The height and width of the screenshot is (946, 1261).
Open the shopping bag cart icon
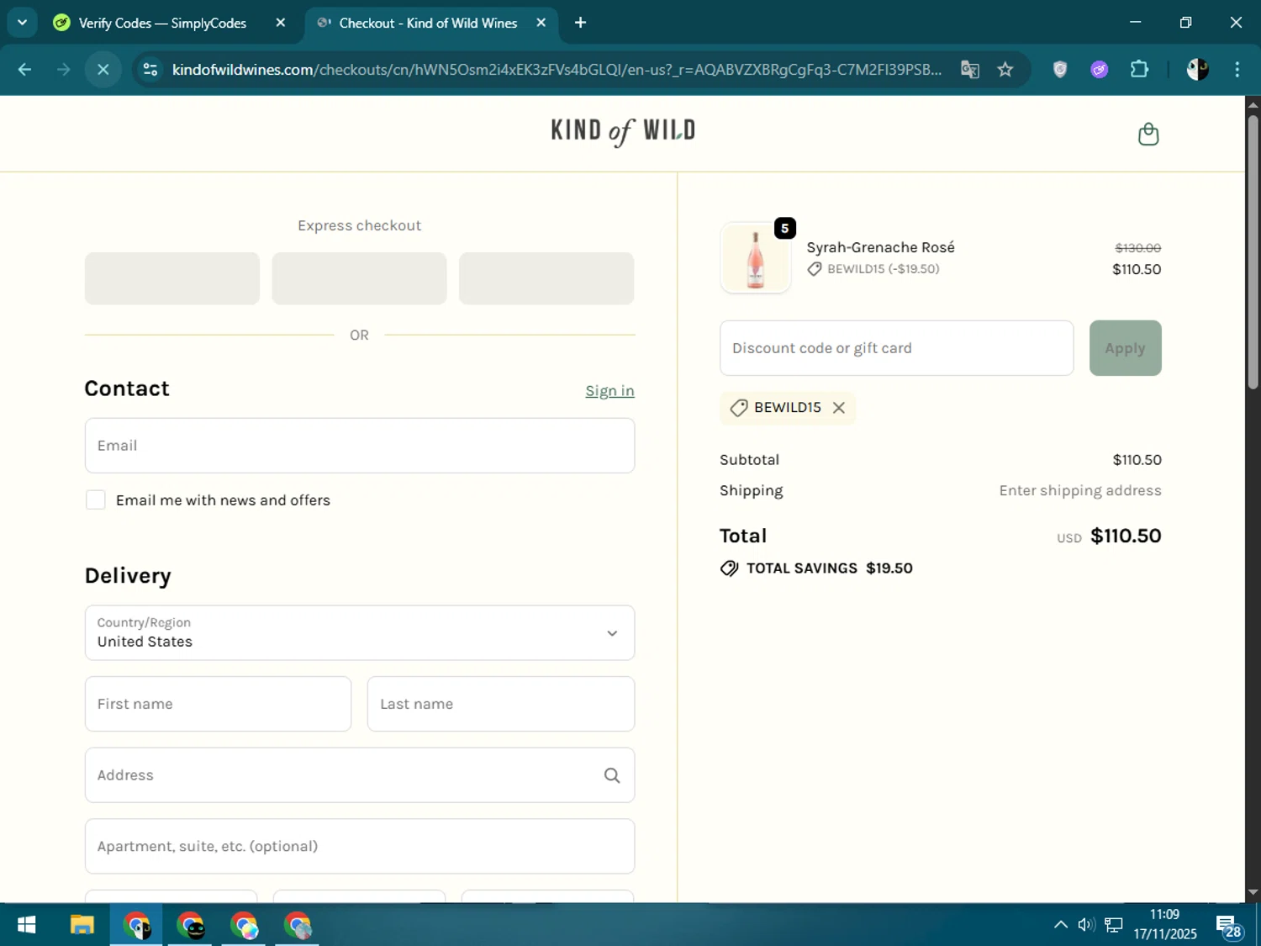1148,135
